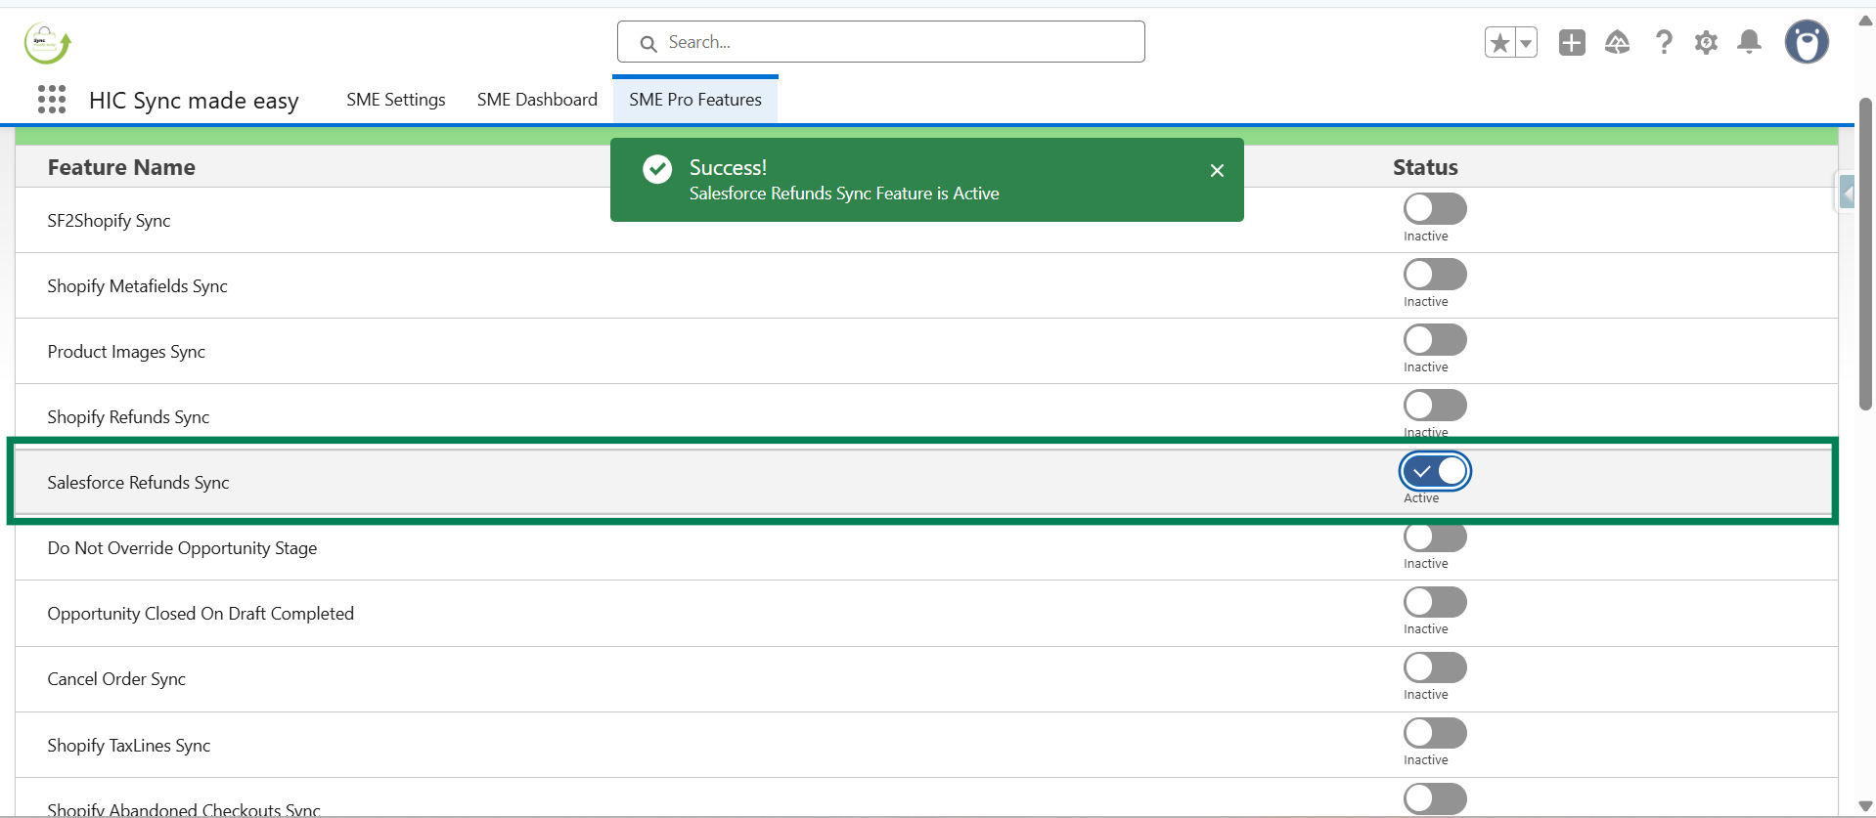Viewport: 1876px width, 818px height.
Task: Switch to the SME Dashboard tab
Action: (537, 100)
